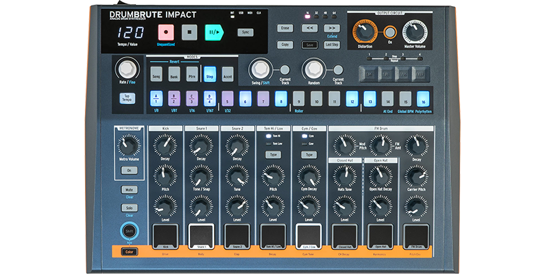The image size is (545, 274).
Task: Trigger the Tom Hi / Low pad
Action: [274, 236]
